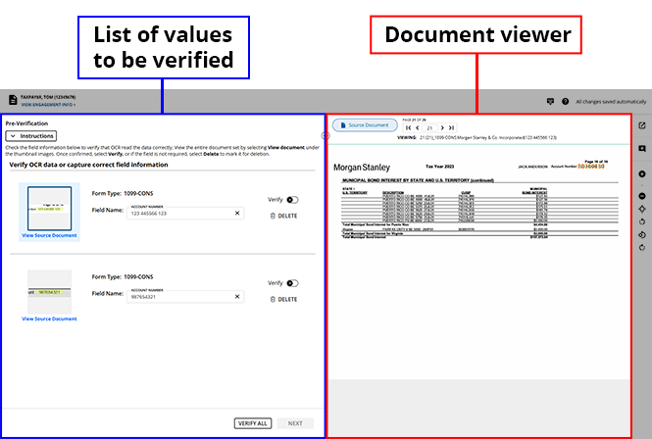The image size is (652, 439).
Task: Click the page number box showing 21
Action: coord(429,128)
